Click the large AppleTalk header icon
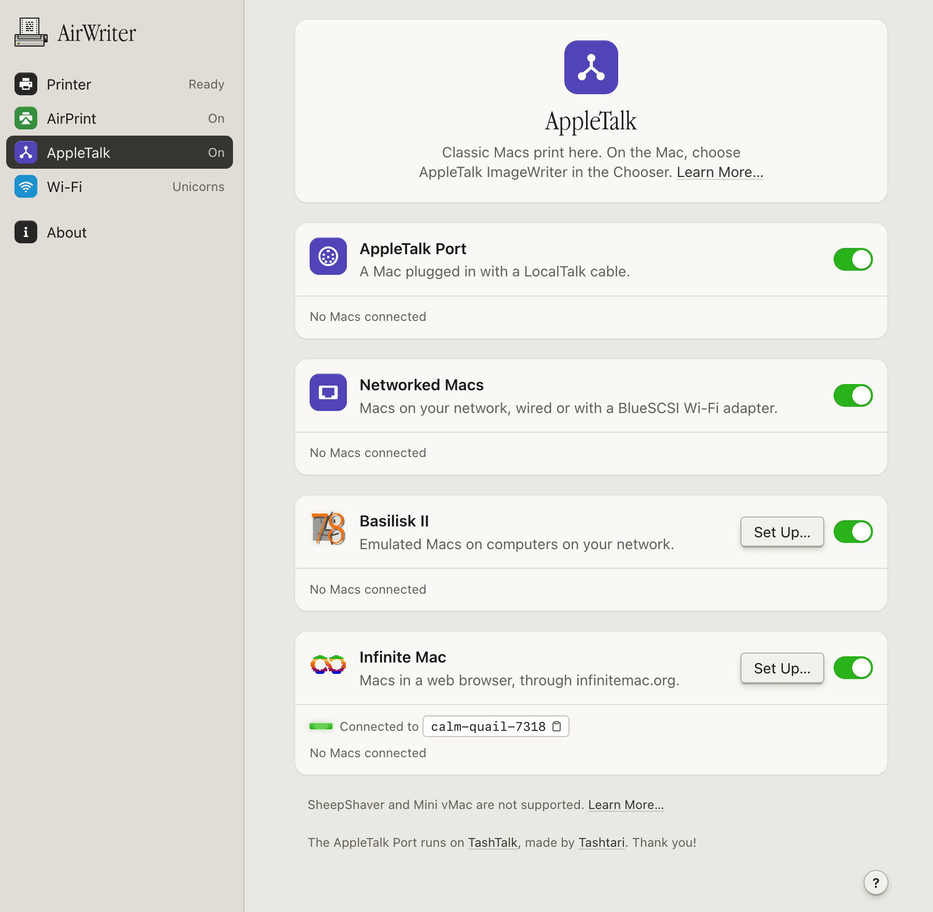Screen dimensions: 933x912 coord(591,67)
